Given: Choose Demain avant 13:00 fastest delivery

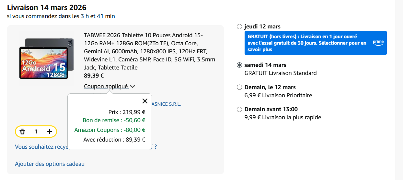Looking at the screenshot, I should 239,109.
